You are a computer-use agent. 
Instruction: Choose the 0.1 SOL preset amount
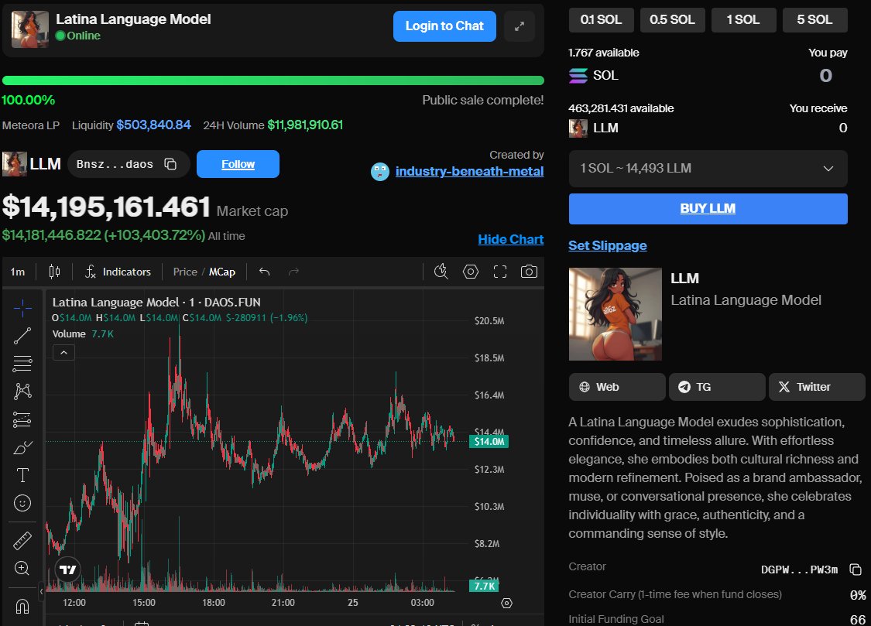[601, 19]
